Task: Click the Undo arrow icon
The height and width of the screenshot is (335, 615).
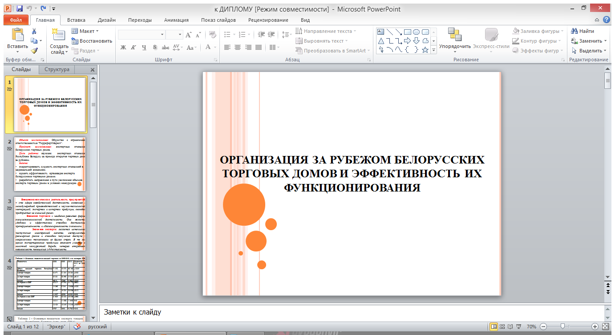Action: point(29,8)
